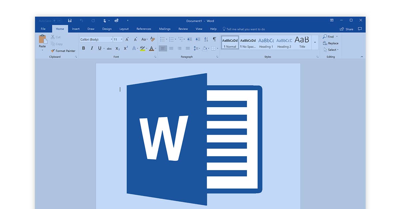Click the Touch/Mouse mode icon
The width and height of the screenshot is (400, 209).
pos(105,21)
